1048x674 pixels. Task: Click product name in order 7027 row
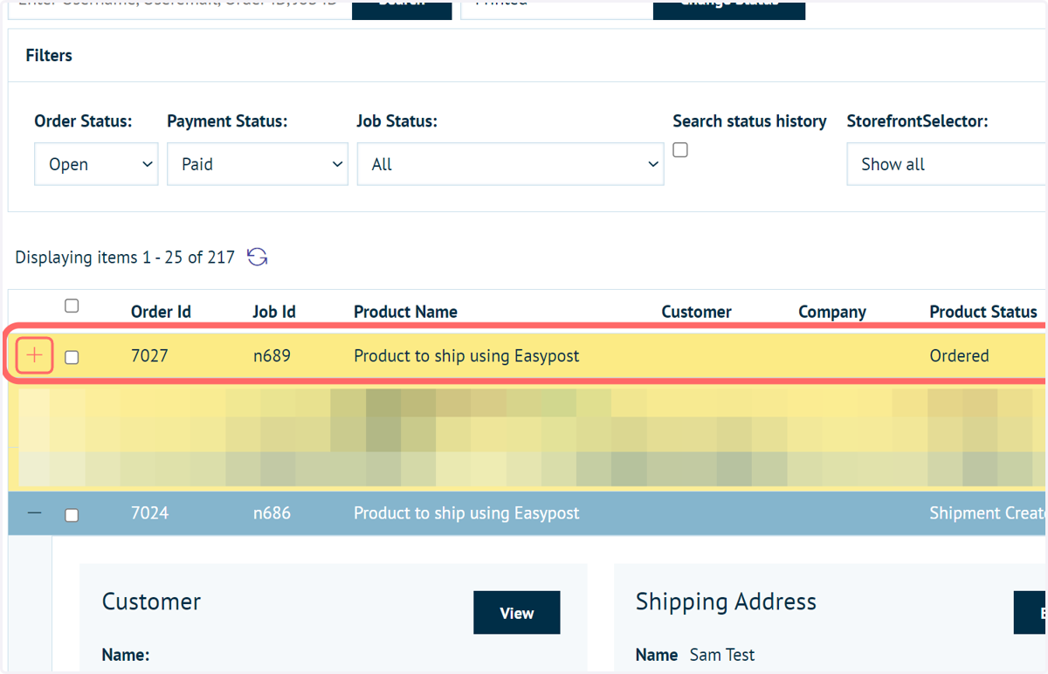click(466, 355)
